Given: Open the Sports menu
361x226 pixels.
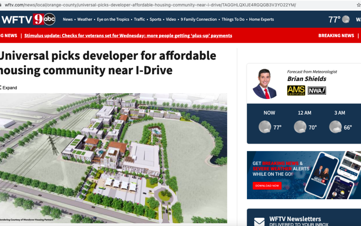Looking at the screenshot, I should [155, 19].
